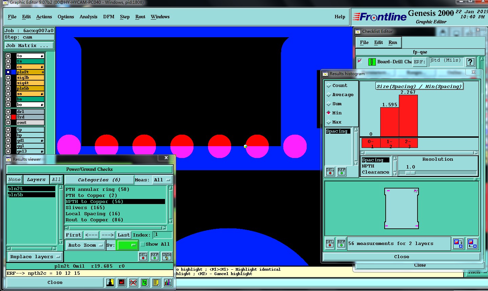
Task: Toggle visibility checkbox of layer 'to'
Action: point(8,56)
